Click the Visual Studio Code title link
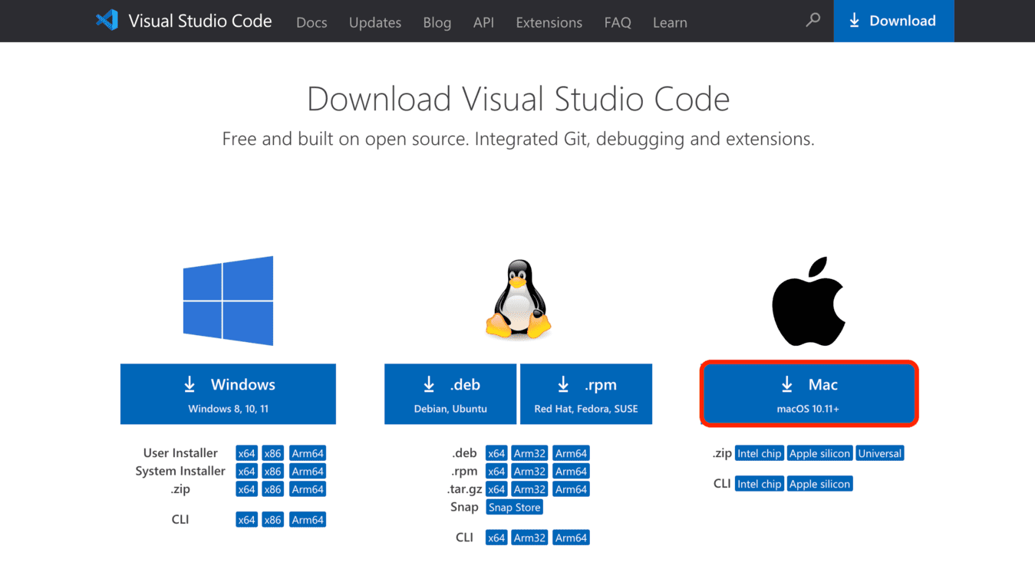This screenshot has width=1035, height=582. (200, 21)
